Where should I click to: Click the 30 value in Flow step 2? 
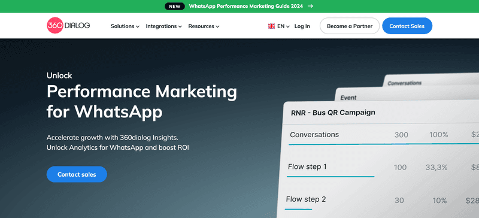(x=399, y=201)
